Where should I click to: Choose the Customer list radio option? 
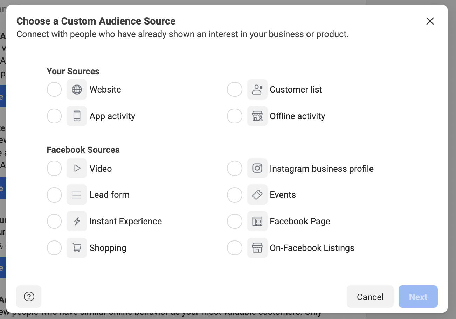coord(235,89)
